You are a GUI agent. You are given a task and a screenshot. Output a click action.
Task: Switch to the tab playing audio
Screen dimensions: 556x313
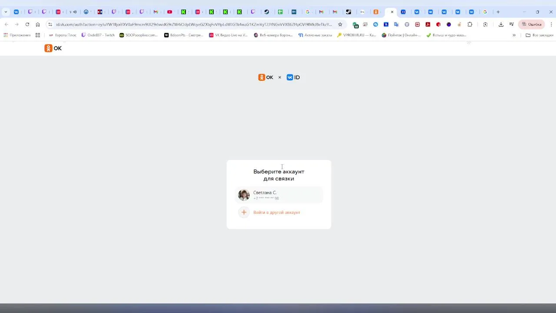point(73,12)
